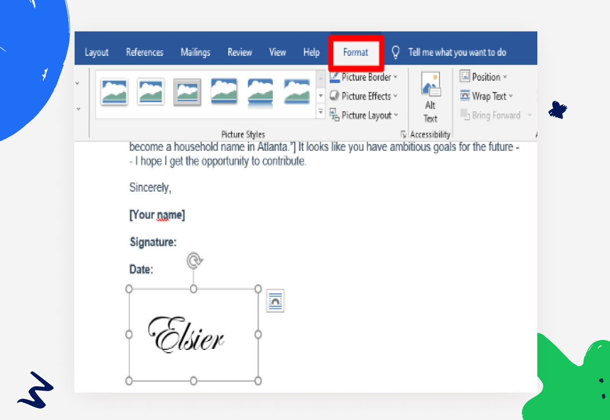Open the References tab
The width and height of the screenshot is (610, 420).
click(x=145, y=52)
